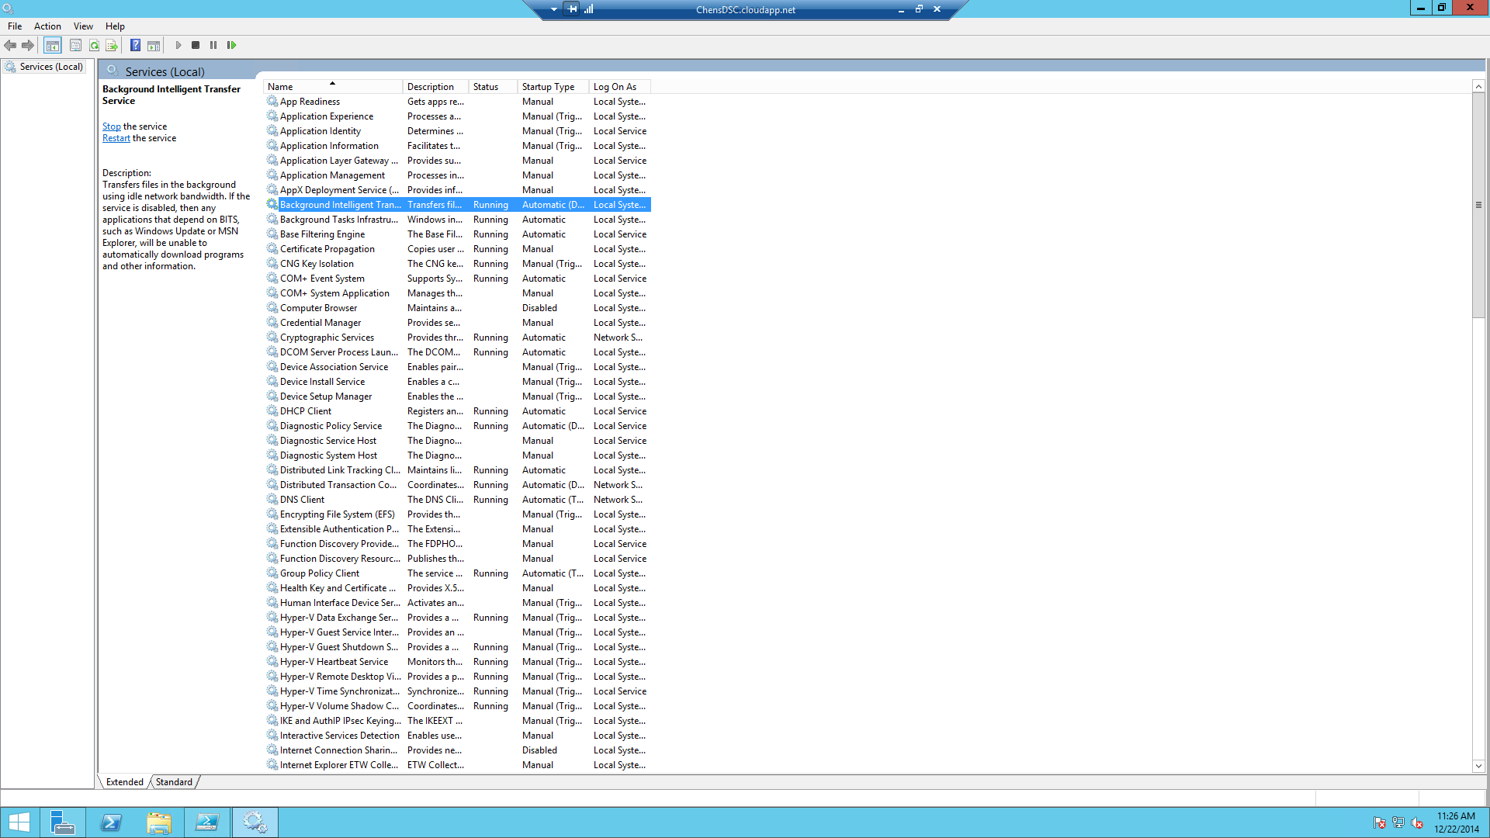
Task: Select the Base Filtering Engine service
Action: point(457,234)
